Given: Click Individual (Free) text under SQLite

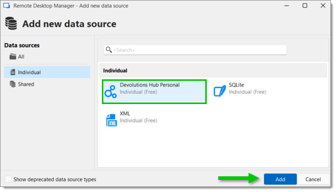Looking at the screenshot, I should [x=247, y=92].
